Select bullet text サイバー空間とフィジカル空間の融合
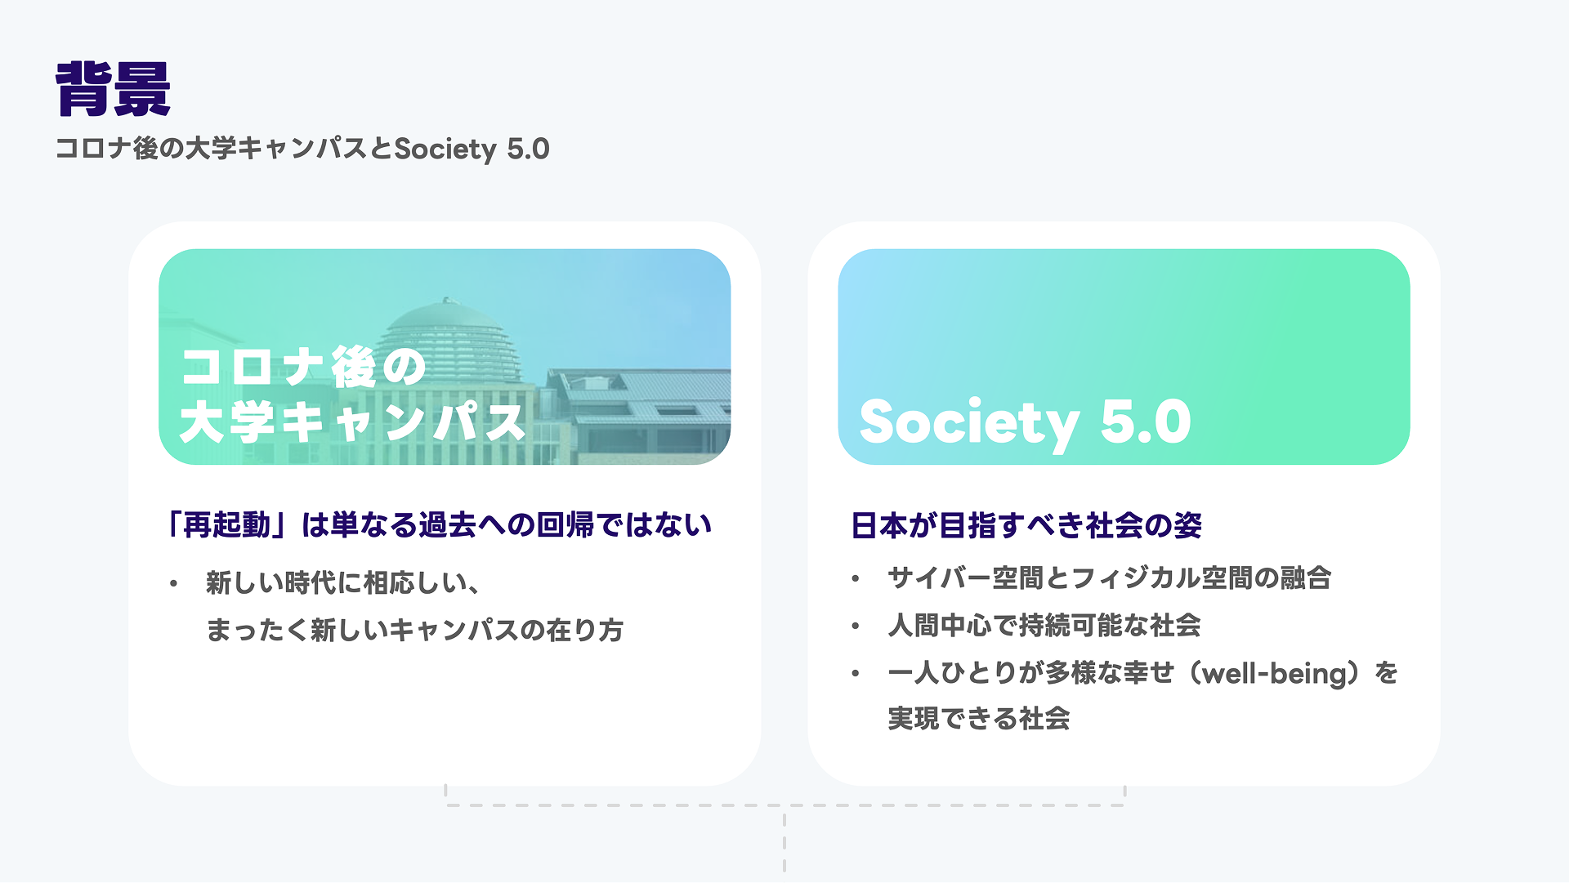The width and height of the screenshot is (1569, 883). [1109, 578]
